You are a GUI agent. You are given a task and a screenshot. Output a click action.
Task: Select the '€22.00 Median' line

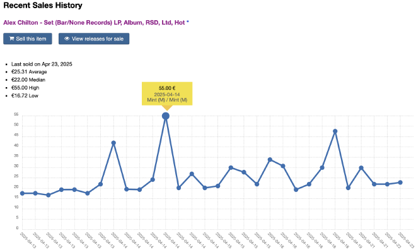(x=28, y=80)
